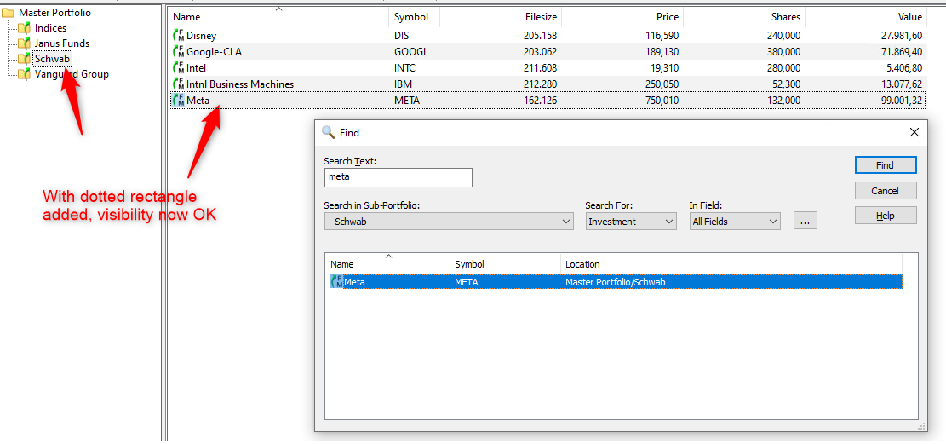
Task: Sort main list by Filesize column
Action: pos(500,17)
